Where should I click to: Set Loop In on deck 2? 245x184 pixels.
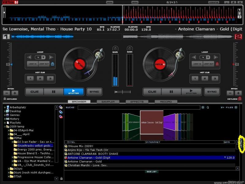pos(197,64)
